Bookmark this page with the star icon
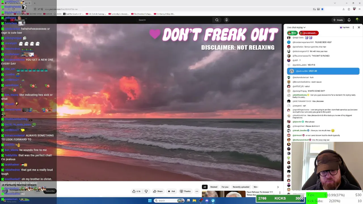 (322, 9)
